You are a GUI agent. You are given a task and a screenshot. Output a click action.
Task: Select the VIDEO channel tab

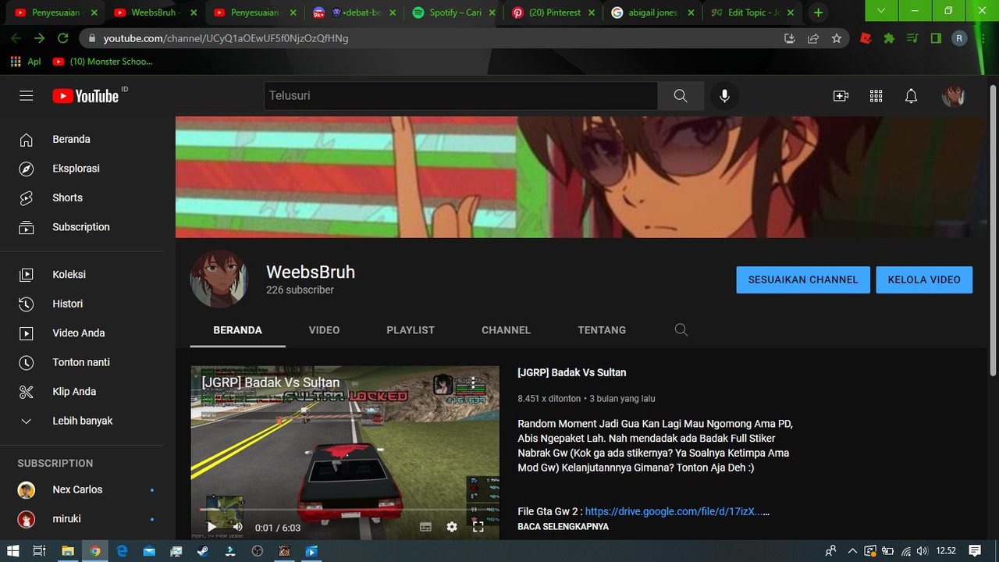[x=324, y=330]
